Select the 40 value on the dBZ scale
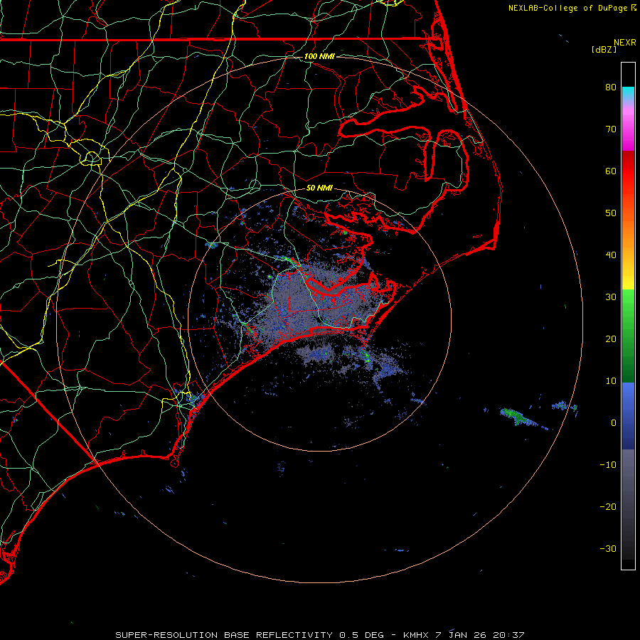 (611, 255)
